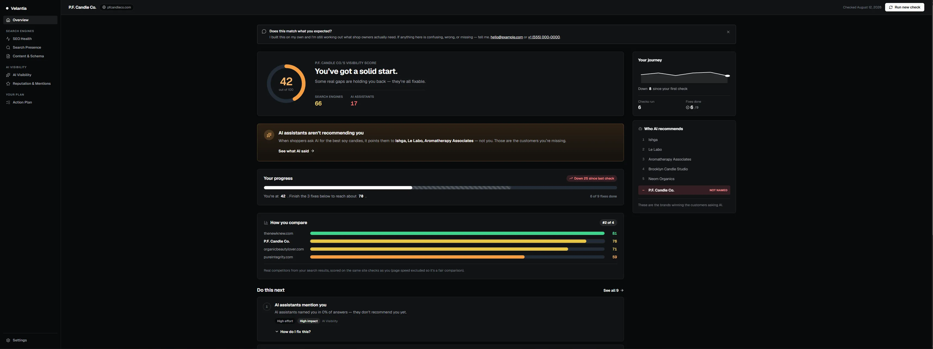This screenshot has height=349, width=933.
Task: Click the Velantia logo dot
Action: (7, 8)
